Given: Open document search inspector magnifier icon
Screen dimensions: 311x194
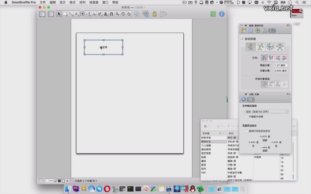Looking at the screenshot, I should [244, 99].
